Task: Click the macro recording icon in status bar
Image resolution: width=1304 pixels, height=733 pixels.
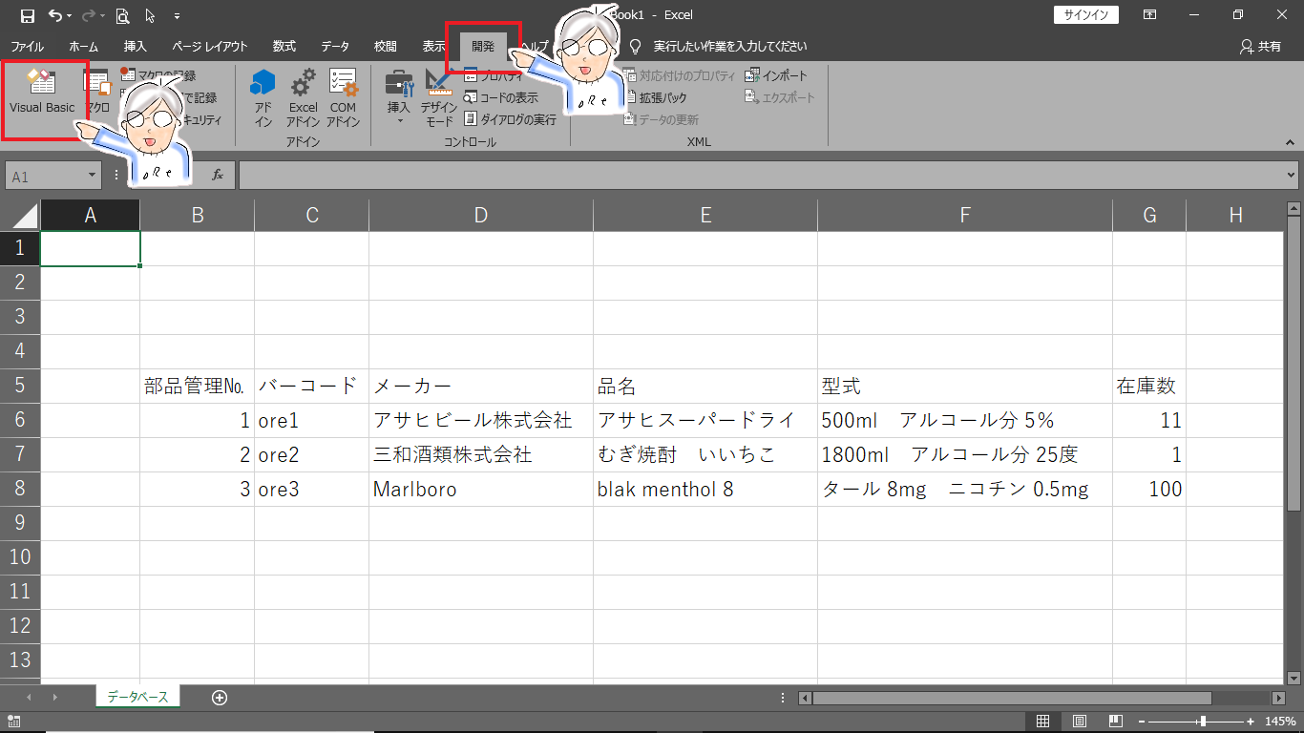Action: pos(14,722)
